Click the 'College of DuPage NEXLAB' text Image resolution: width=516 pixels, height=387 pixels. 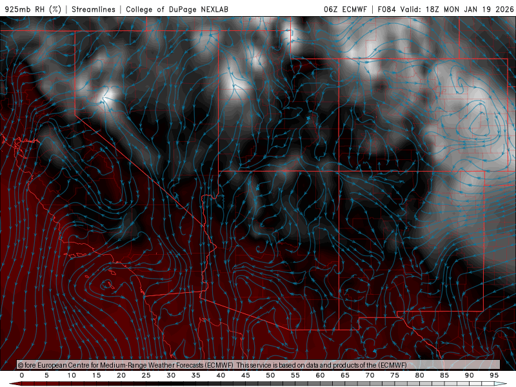177,9
